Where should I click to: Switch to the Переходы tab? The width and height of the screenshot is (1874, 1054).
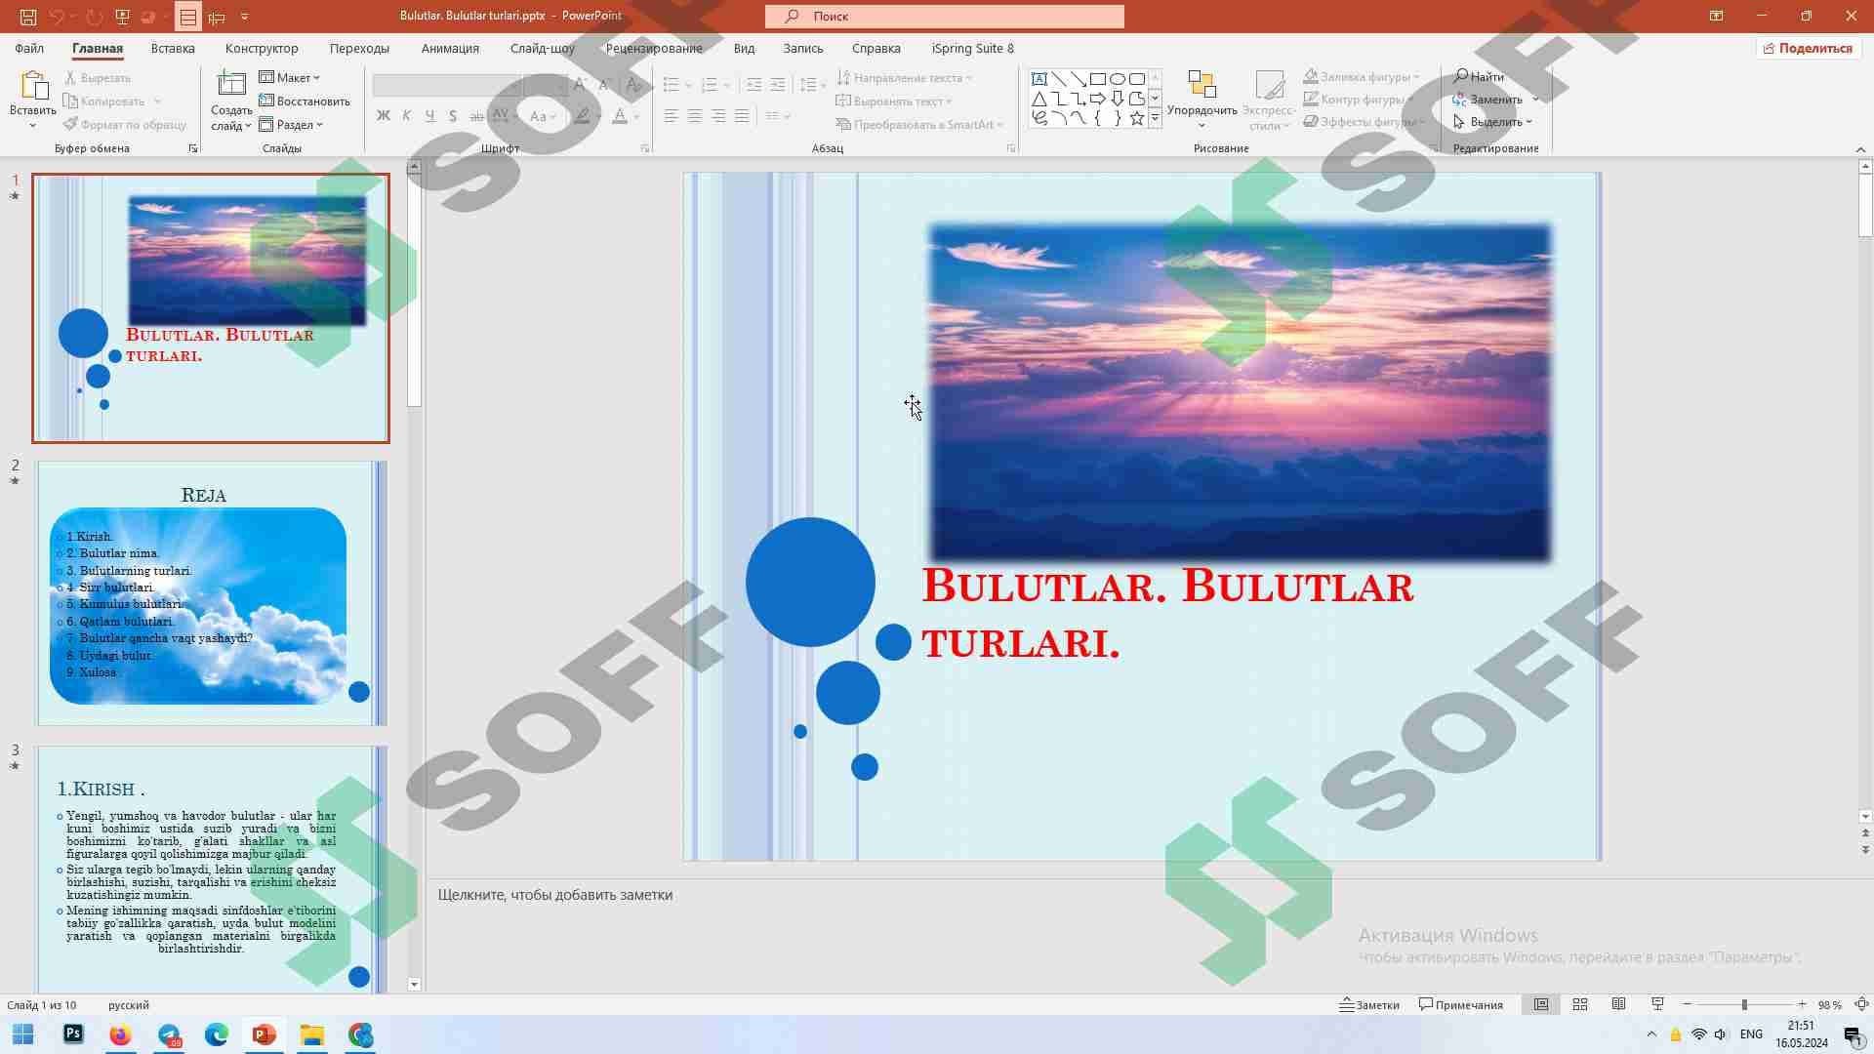(x=359, y=48)
